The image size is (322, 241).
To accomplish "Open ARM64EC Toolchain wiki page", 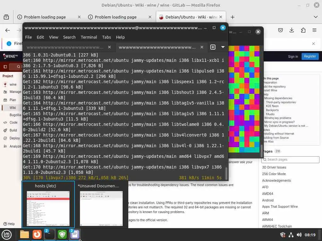I will tap(277, 226).
